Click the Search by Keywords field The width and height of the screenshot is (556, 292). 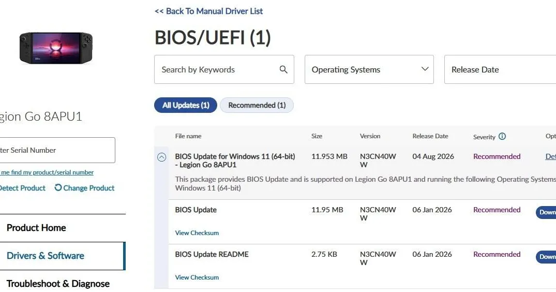click(x=224, y=69)
